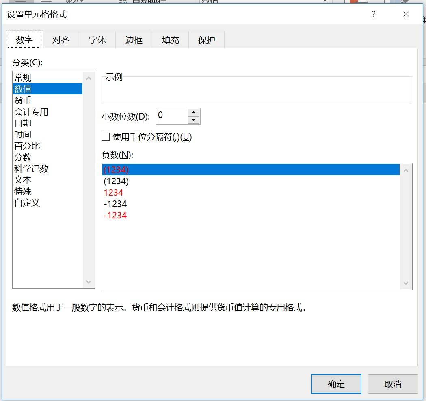This screenshot has width=426, height=401.
Task: Choose the 自定义 category
Action: [27, 203]
